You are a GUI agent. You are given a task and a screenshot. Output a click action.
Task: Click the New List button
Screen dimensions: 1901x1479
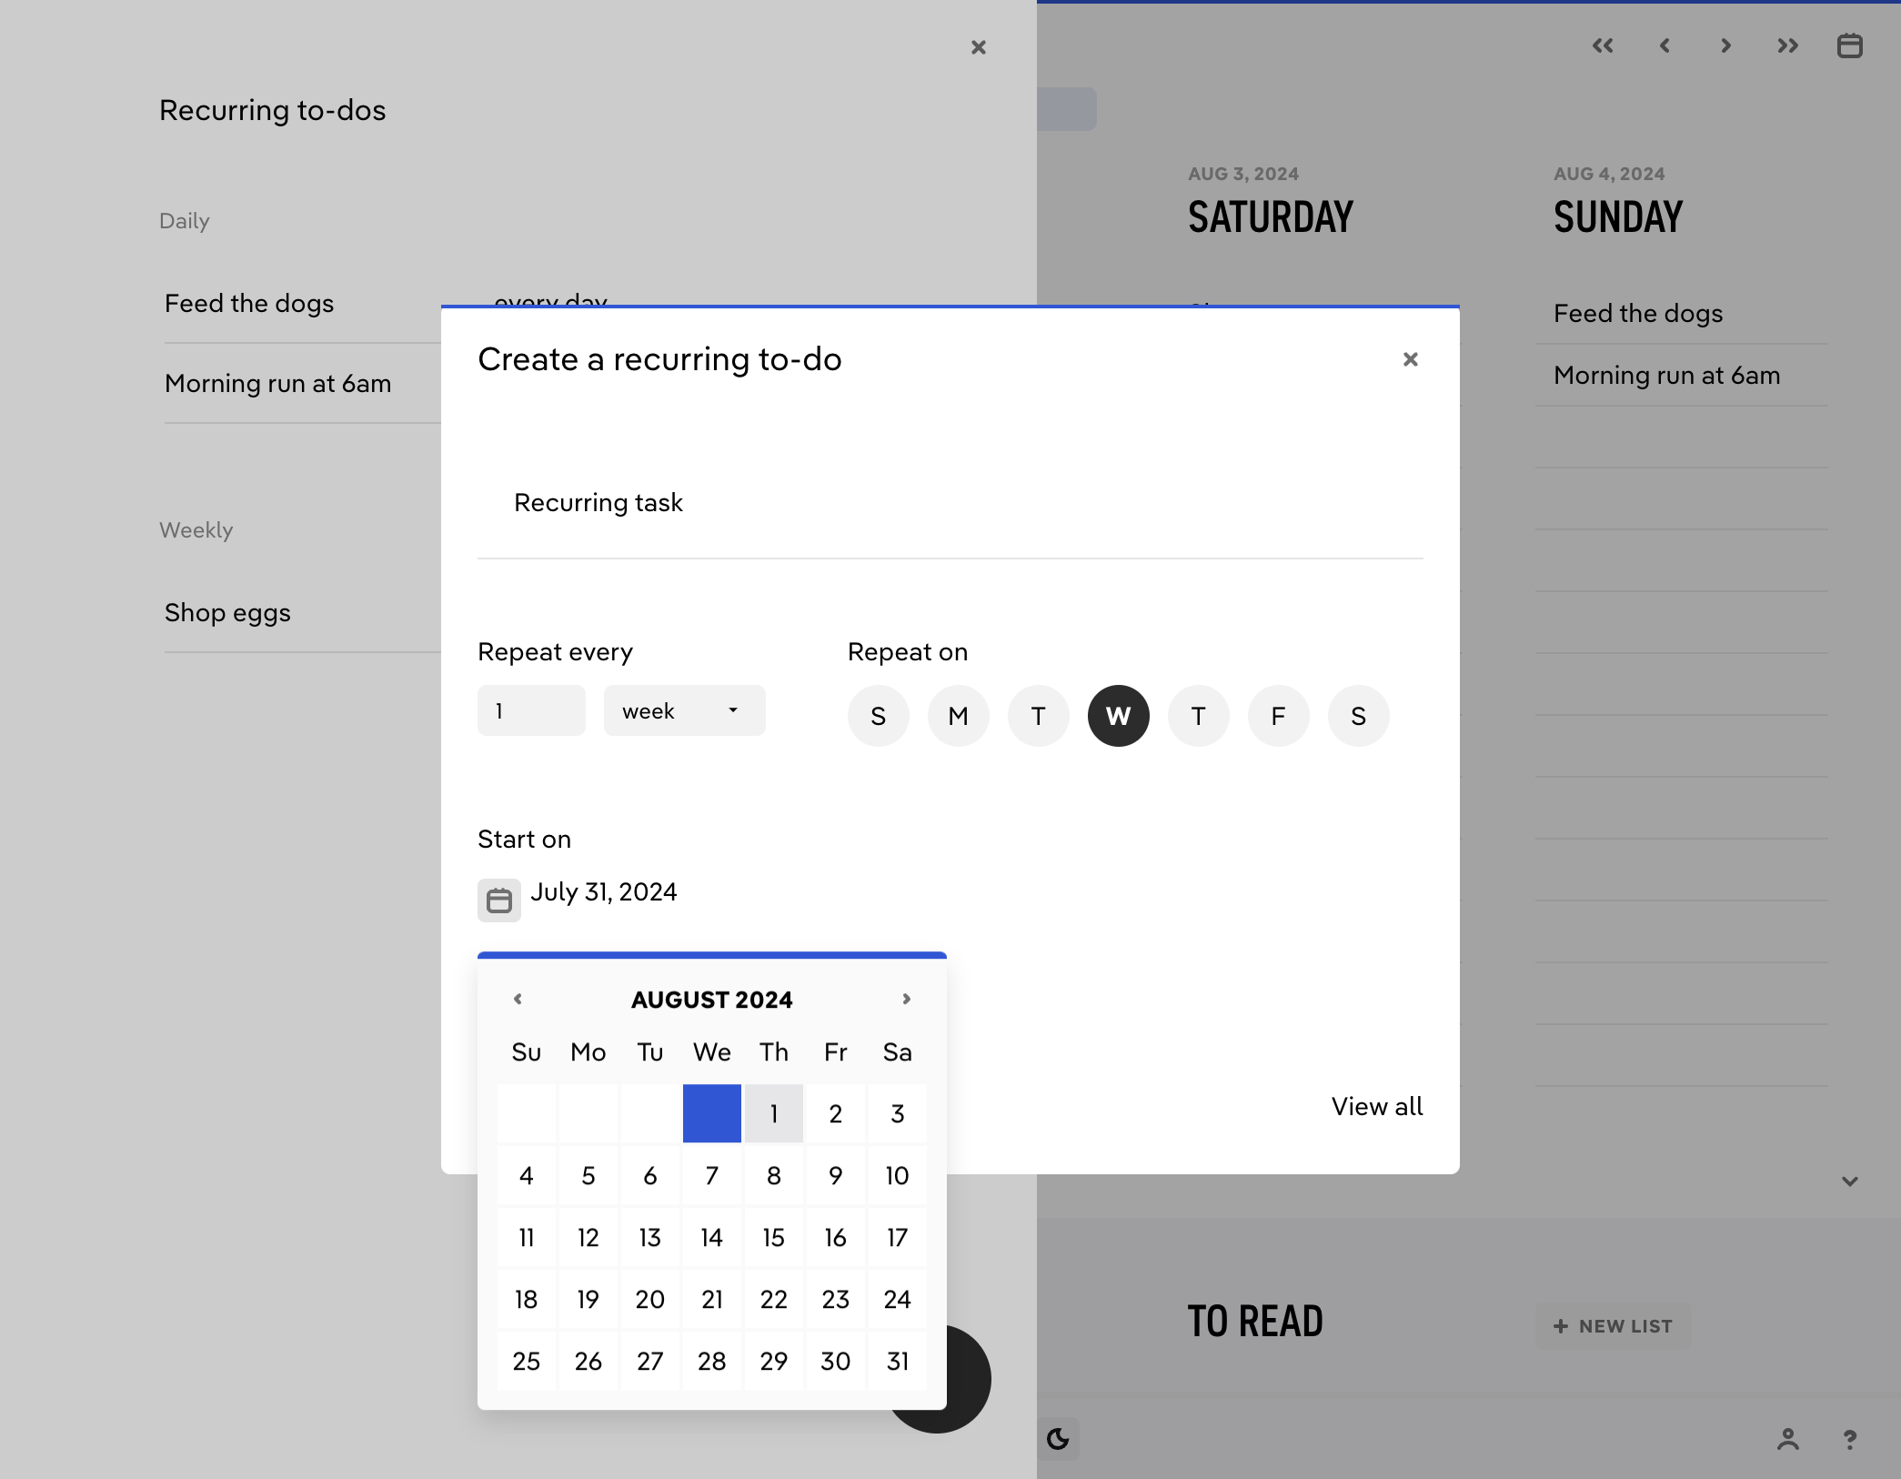[1613, 1326]
